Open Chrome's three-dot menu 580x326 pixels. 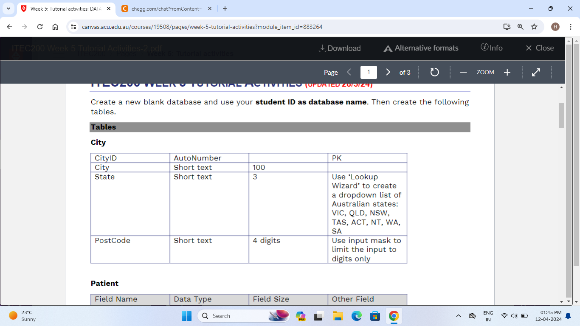(x=571, y=26)
